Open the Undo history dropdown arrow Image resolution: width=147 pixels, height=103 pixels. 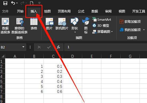tap(17, 3)
